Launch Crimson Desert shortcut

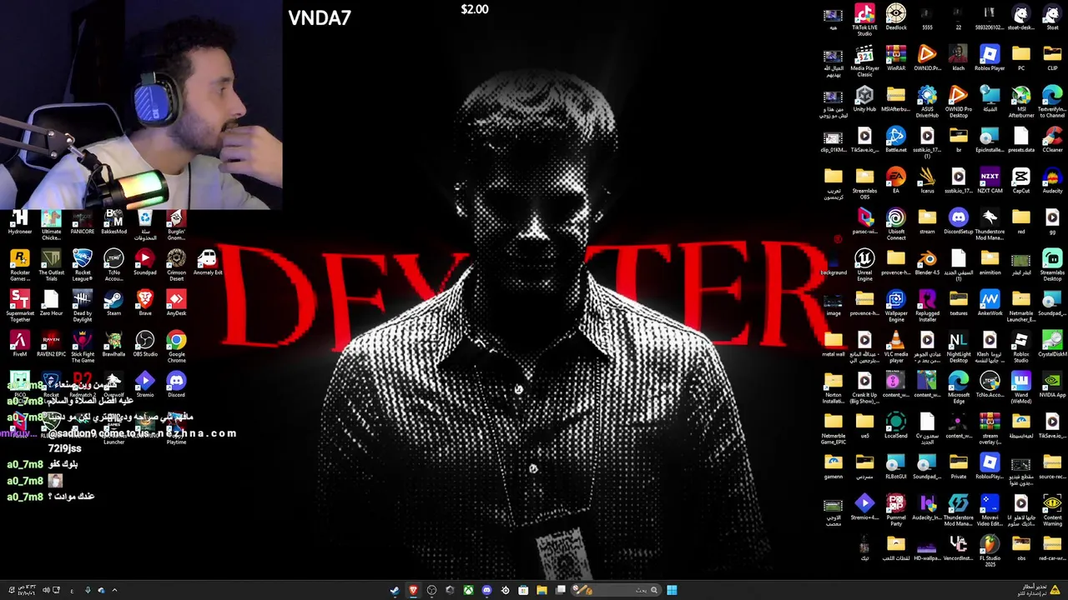pyautogui.click(x=176, y=265)
